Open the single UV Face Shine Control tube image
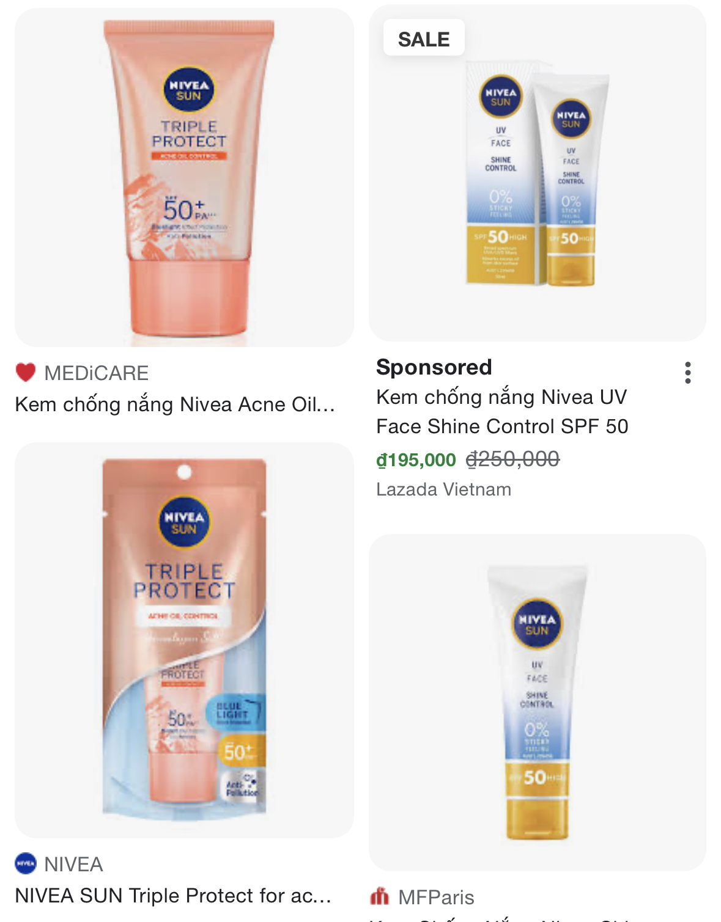 pos(538,703)
